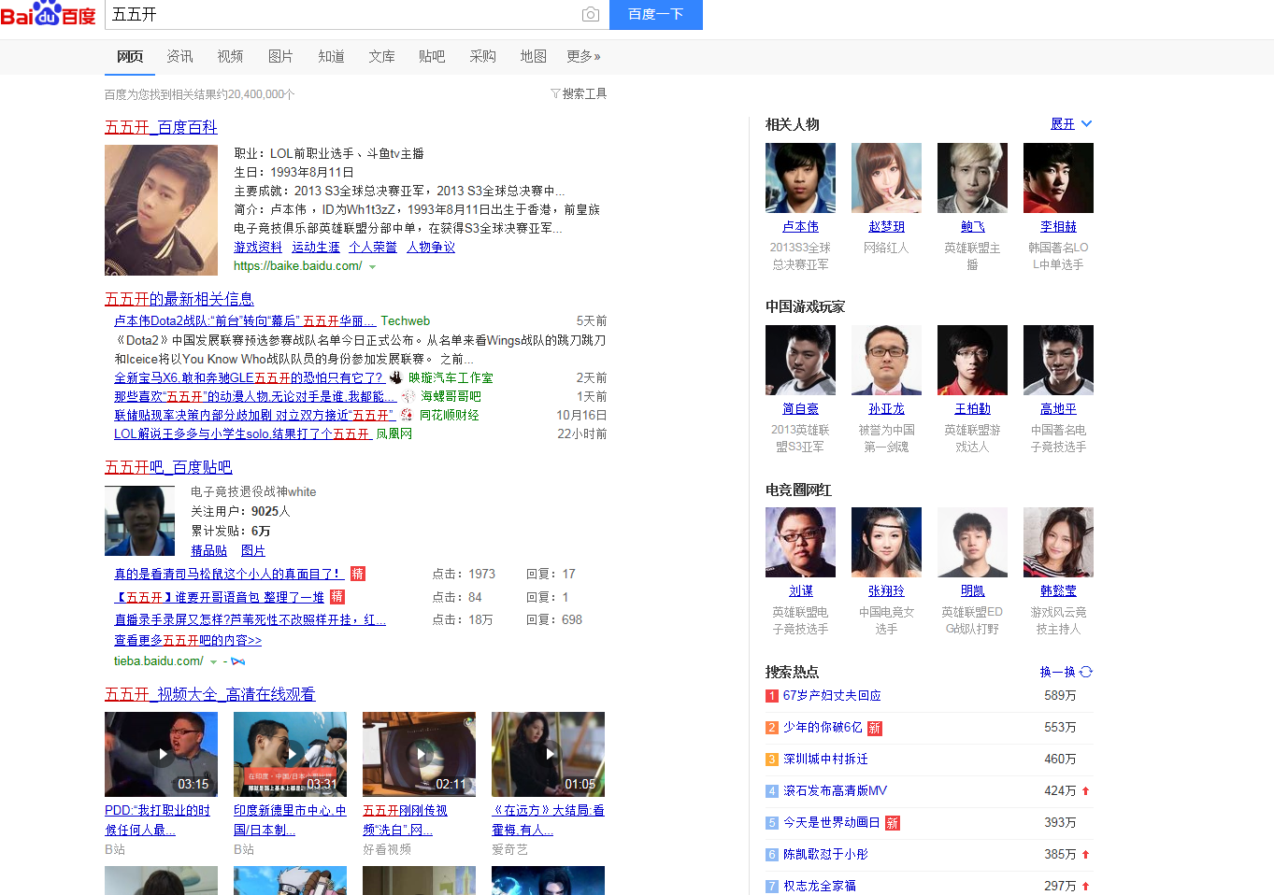Open the 精品贴 link
Image resolution: width=1274 pixels, height=895 pixels.
coord(209,551)
